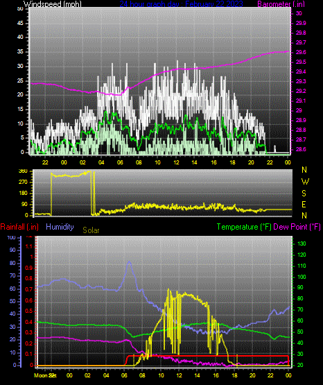The width and height of the screenshot is (323, 385).
Task: Select the 60 value on the humidity axis
Action: pos(12,289)
